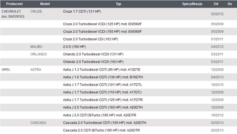Select Orlando 2.0 Turbodiesel VCDI (163 HP)
237x134 pixels.
coord(93,62)
